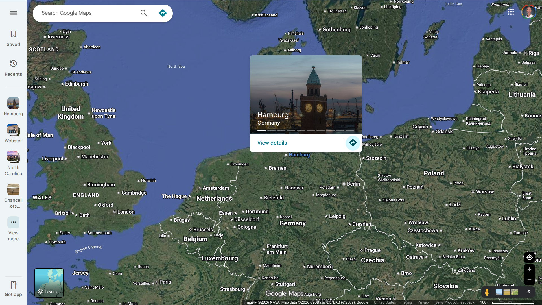Click View details for Hamburg

pos(272,143)
